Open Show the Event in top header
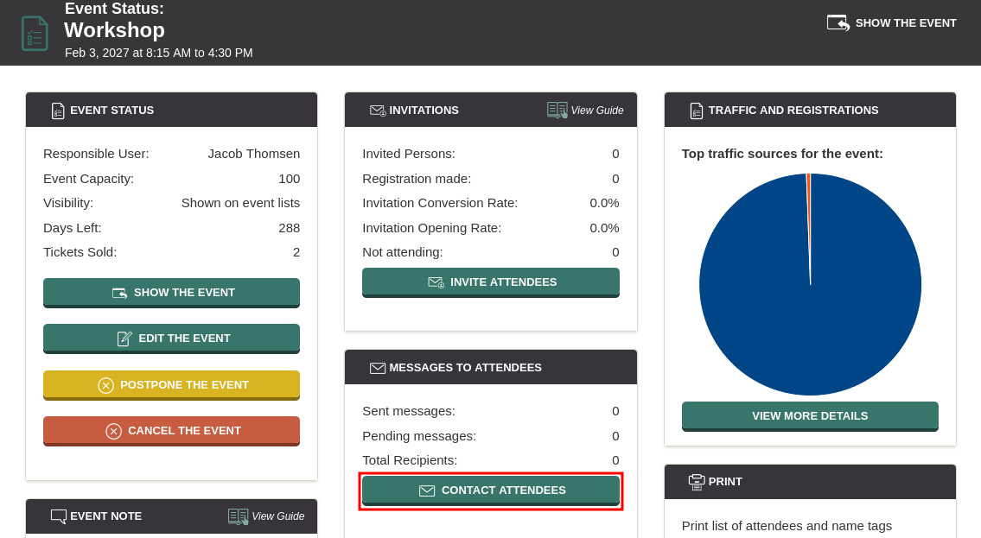The width and height of the screenshot is (981, 538). pyautogui.click(x=892, y=23)
